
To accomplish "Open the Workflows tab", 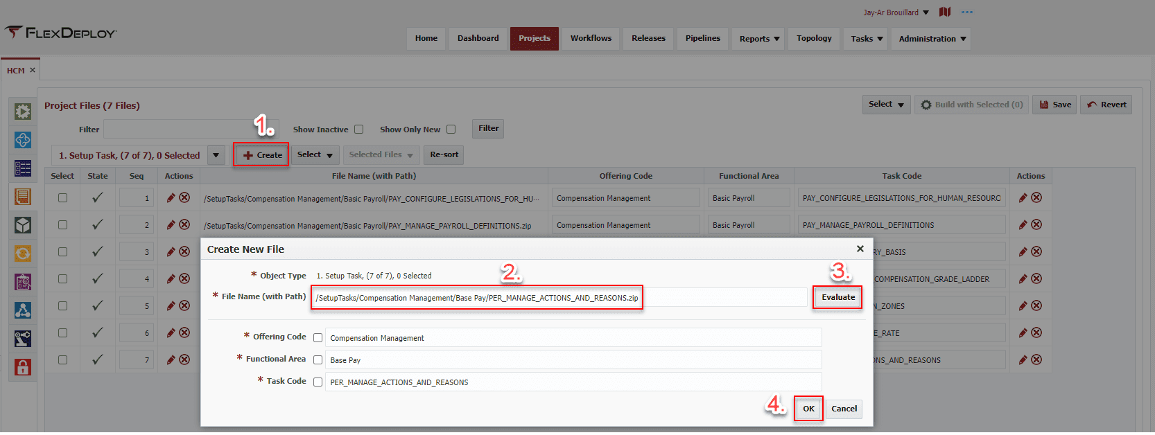I will tap(591, 39).
